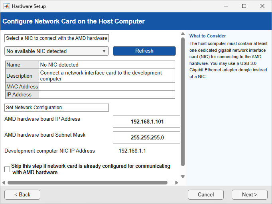The height and width of the screenshot is (204, 272).
Task: Click the horizontal scrollbar thumb
Action: coord(87,182)
